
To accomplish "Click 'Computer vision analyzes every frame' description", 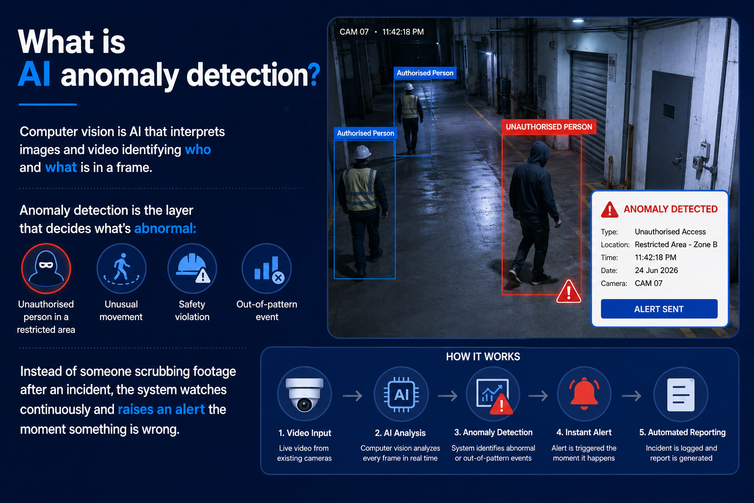I will pyautogui.click(x=400, y=453).
